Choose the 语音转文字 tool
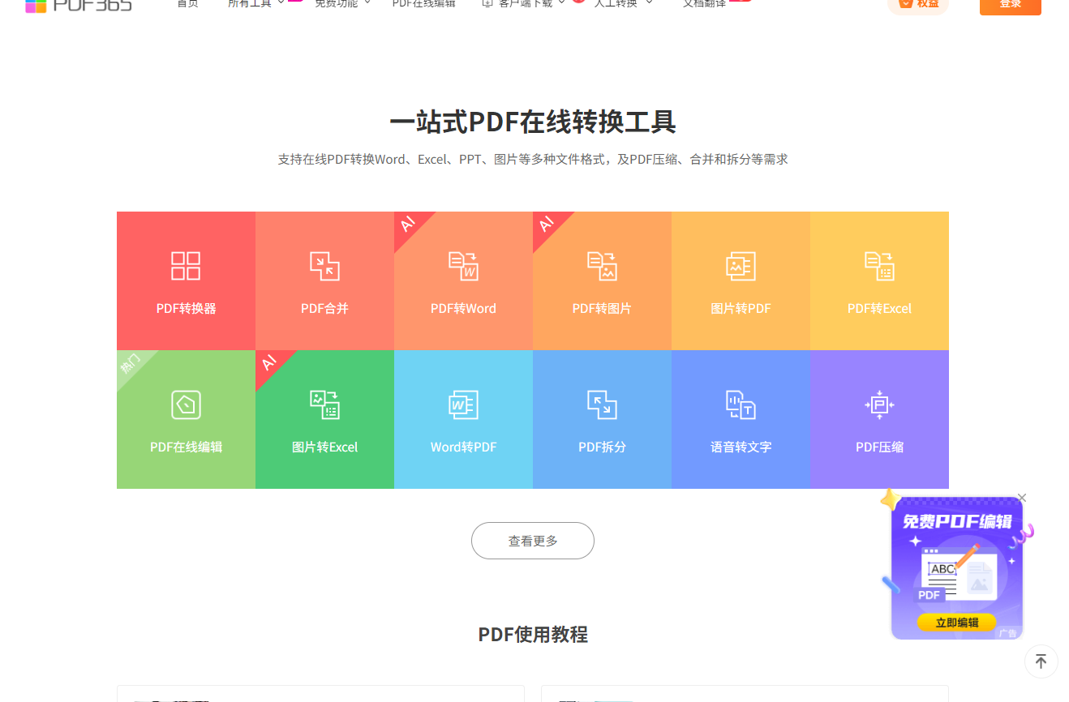Viewport: 1069px width, 702px height. tap(741, 420)
